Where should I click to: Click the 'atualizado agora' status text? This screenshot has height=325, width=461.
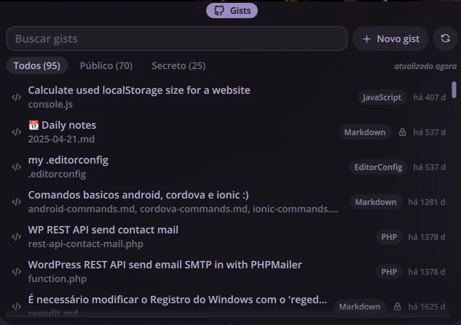(425, 66)
